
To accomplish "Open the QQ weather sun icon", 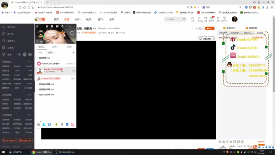I will click(x=72, y=33).
